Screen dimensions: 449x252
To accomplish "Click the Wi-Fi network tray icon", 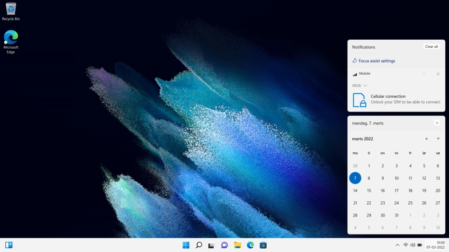I will pos(405,245).
